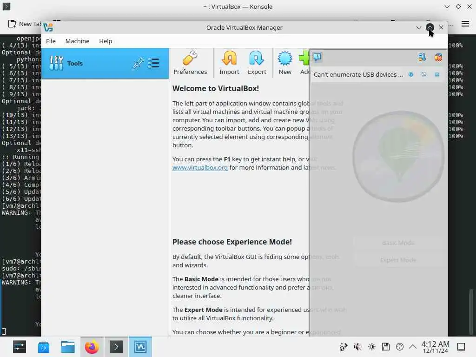Select the Tools item in sidebar
476x357 pixels.
(x=105, y=63)
